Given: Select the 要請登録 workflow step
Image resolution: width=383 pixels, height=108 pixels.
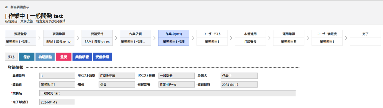Looking at the screenshot, I should (20, 38).
